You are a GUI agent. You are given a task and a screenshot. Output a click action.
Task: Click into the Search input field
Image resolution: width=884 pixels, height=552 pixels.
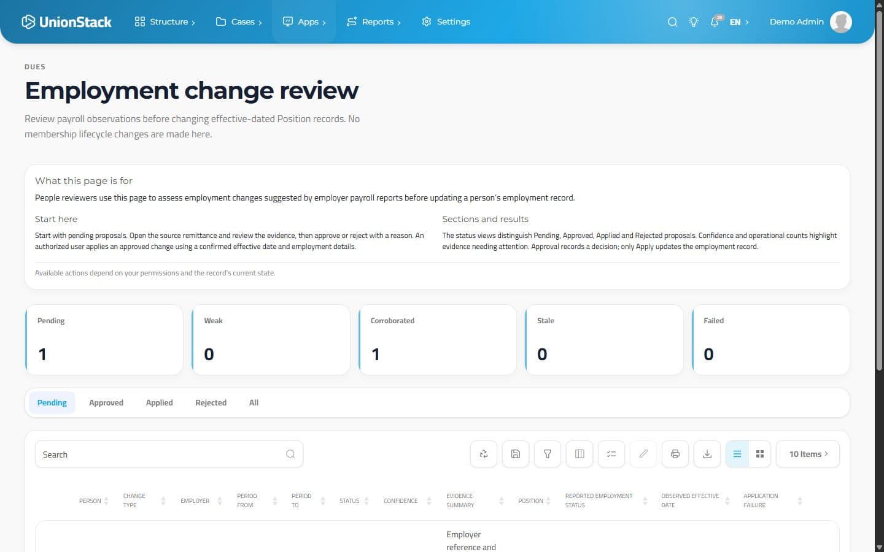tap(169, 454)
